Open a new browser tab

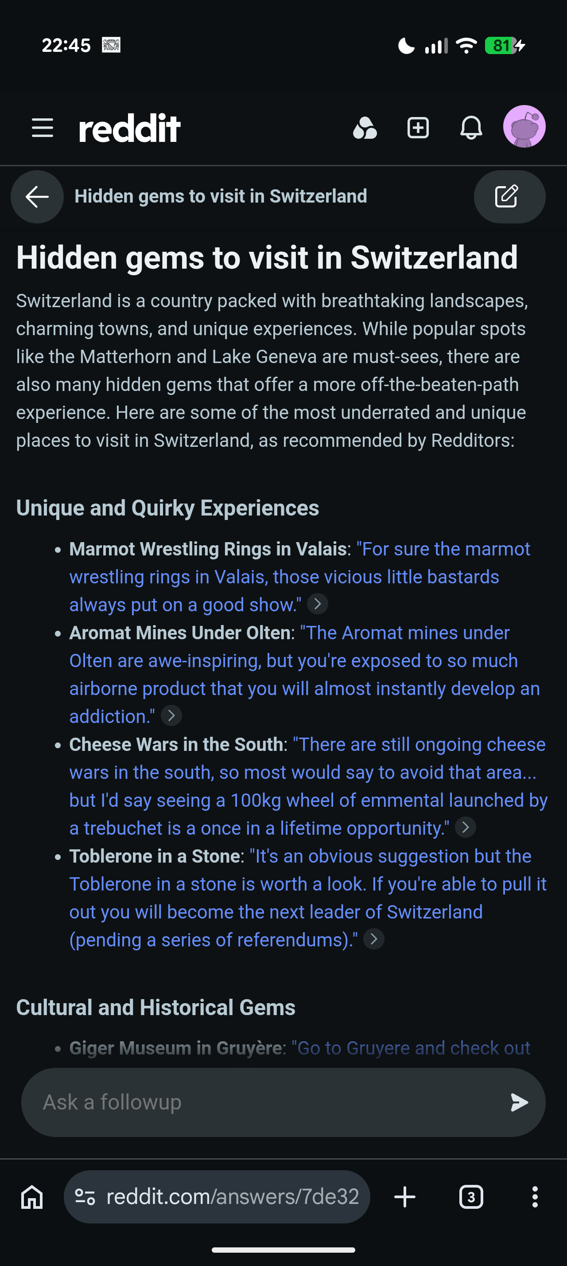click(405, 1197)
